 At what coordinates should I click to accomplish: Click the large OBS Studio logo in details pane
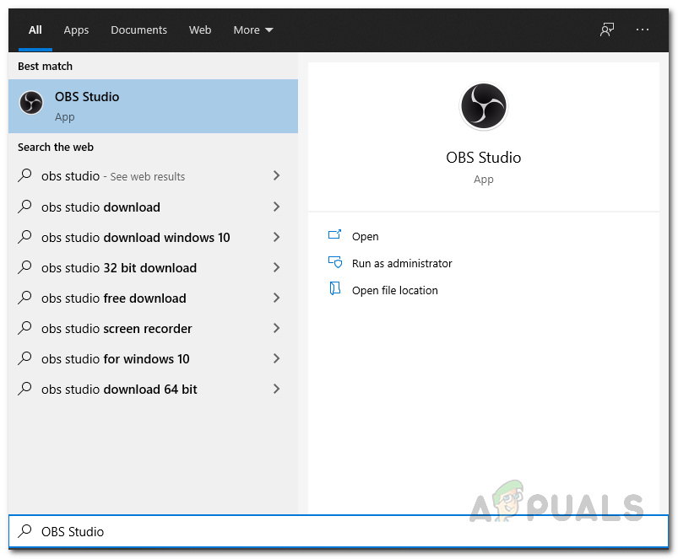coord(484,105)
